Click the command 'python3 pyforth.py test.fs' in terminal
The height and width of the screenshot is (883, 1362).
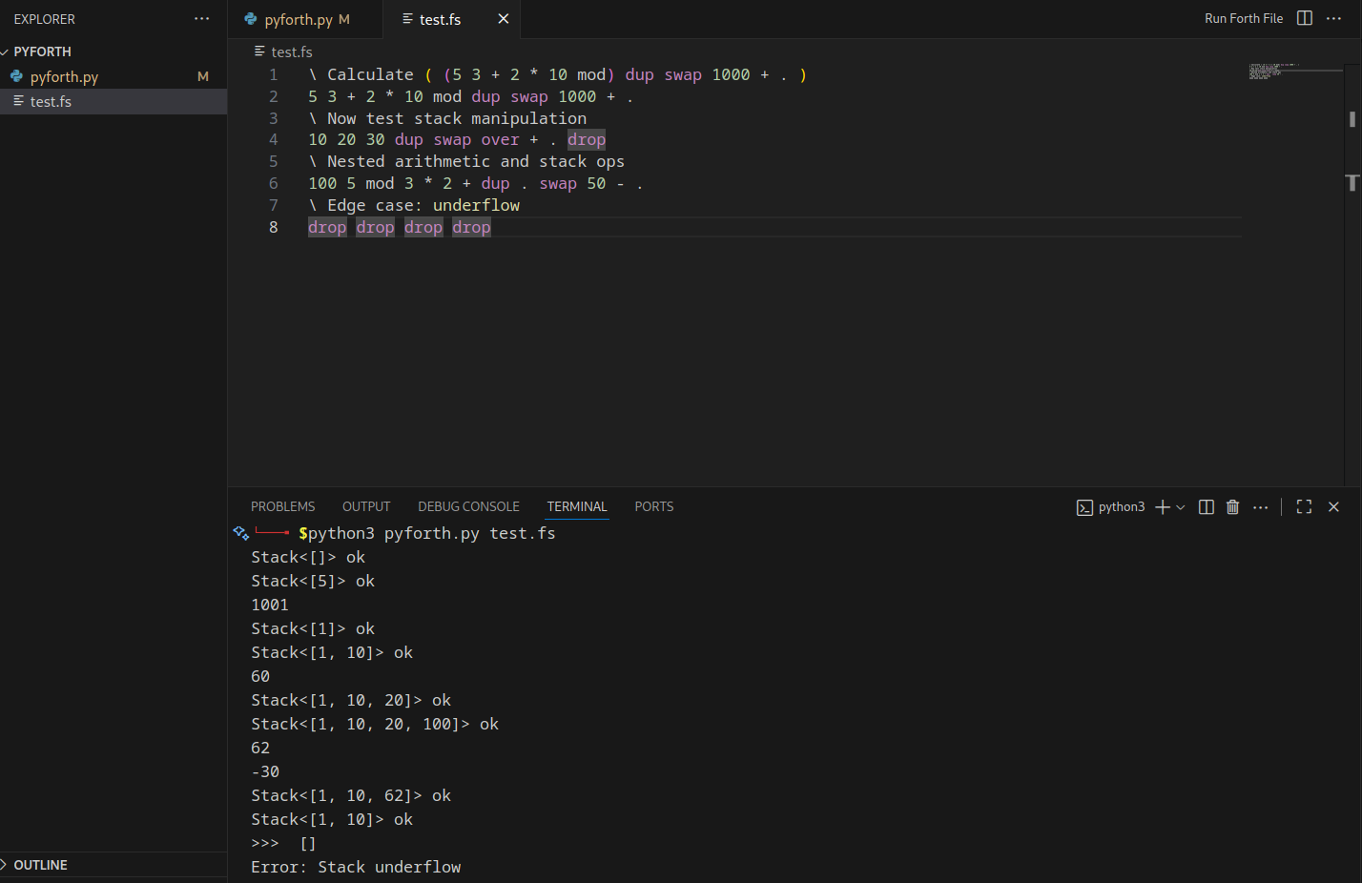(x=431, y=533)
